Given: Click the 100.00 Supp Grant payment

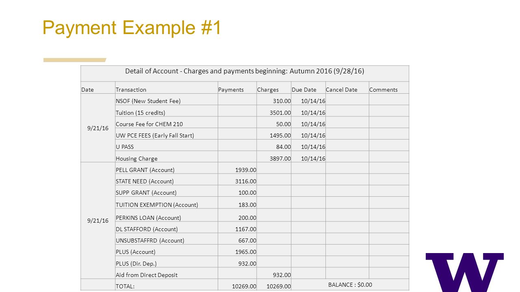Looking at the screenshot, I should [x=247, y=193].
